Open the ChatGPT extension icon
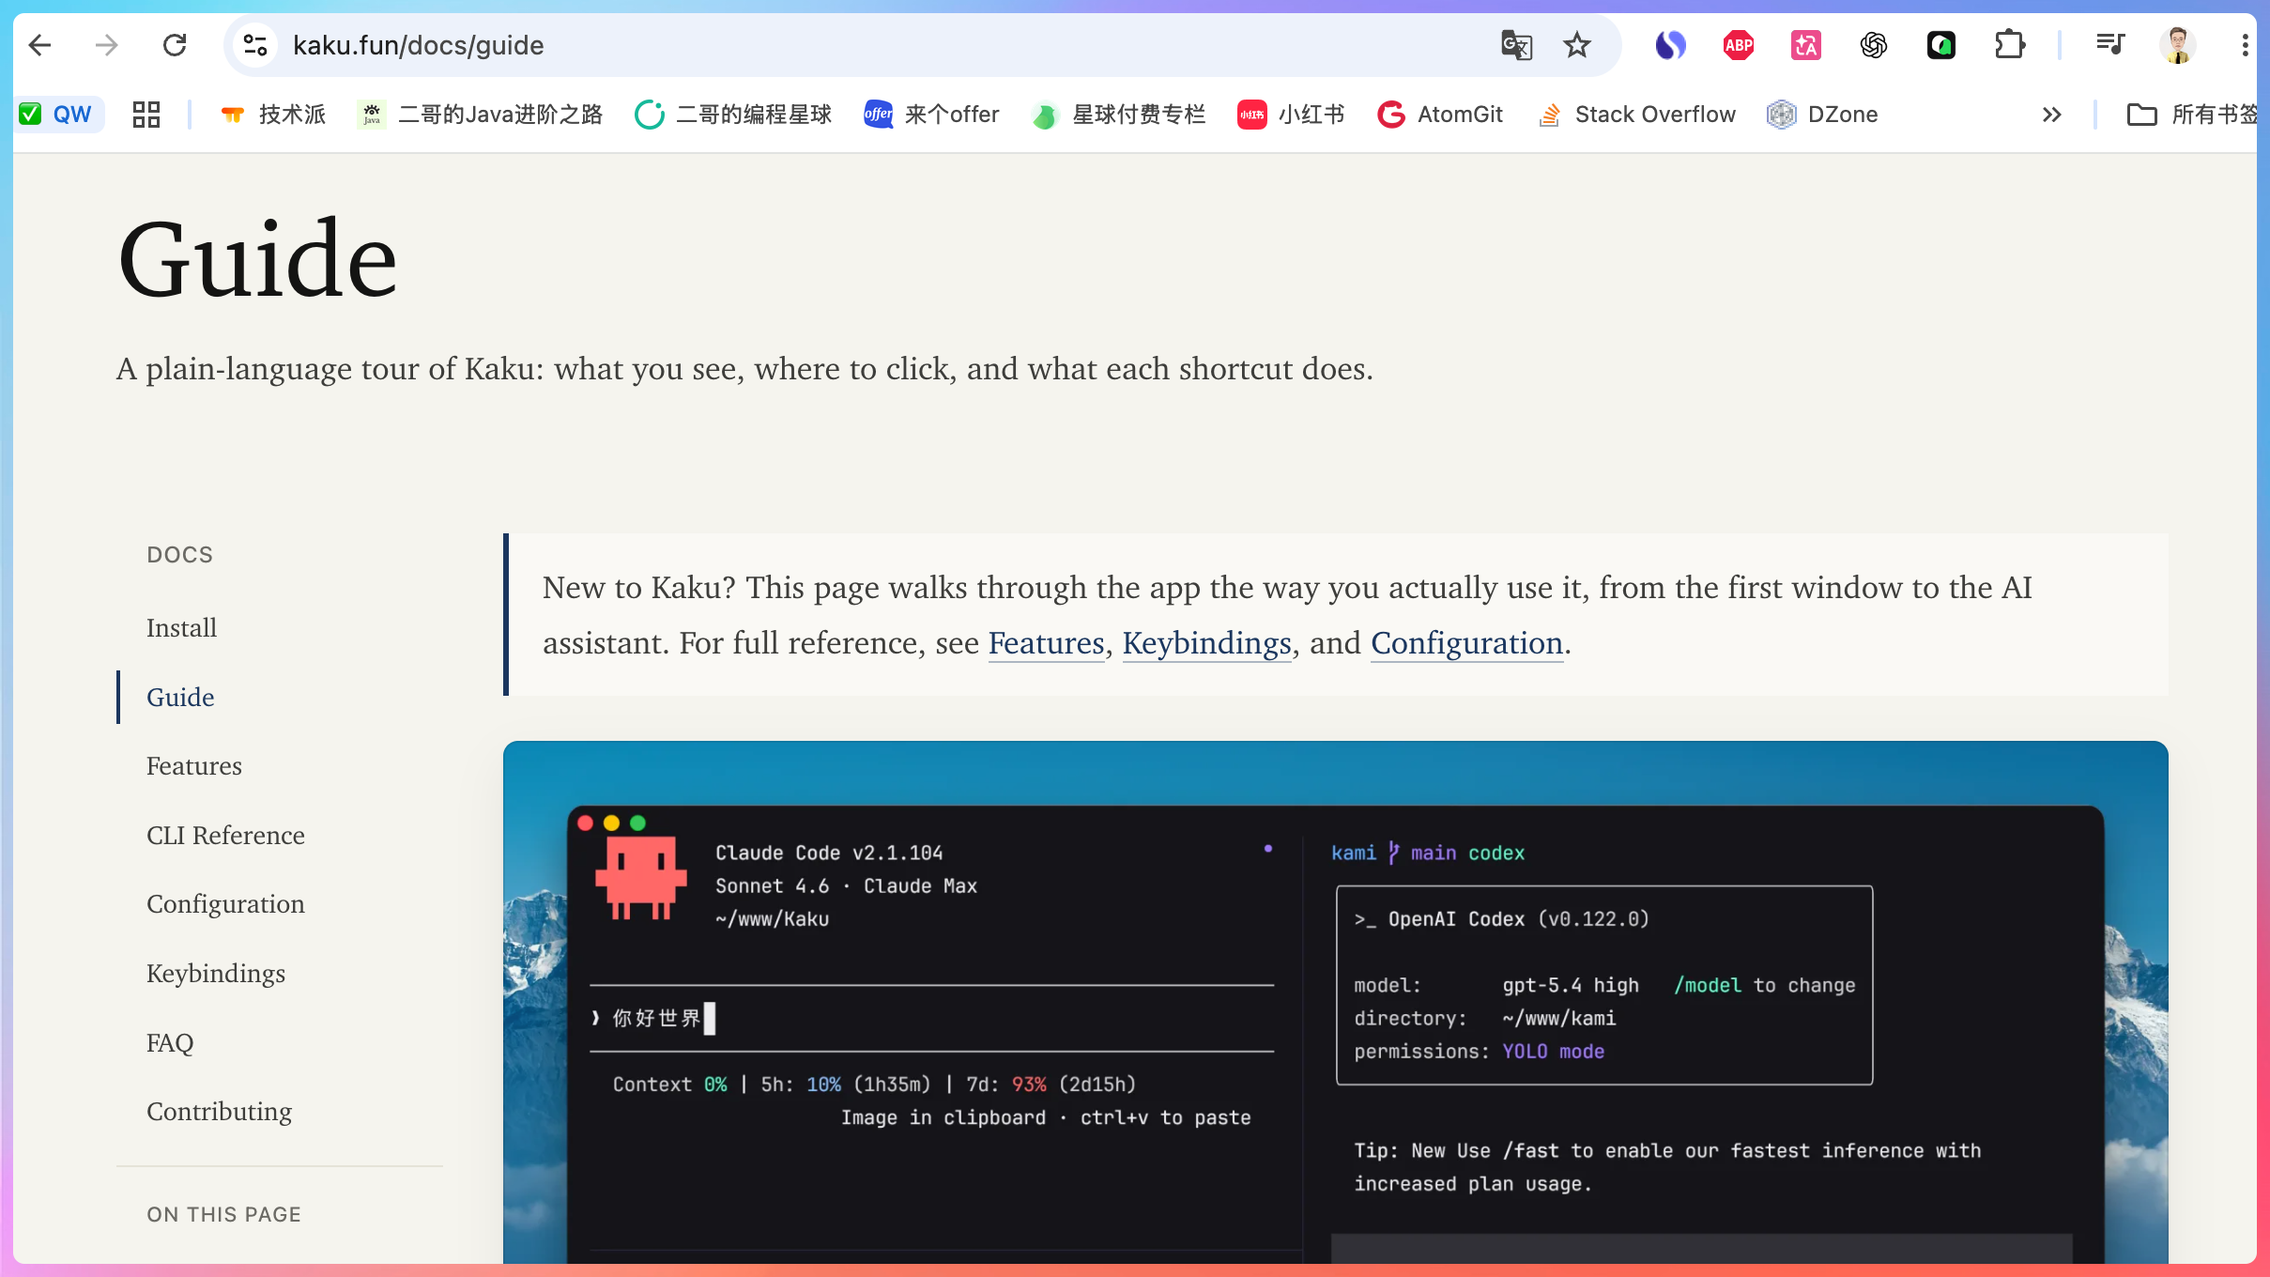Image resolution: width=2270 pixels, height=1277 pixels. pyautogui.click(x=1873, y=45)
